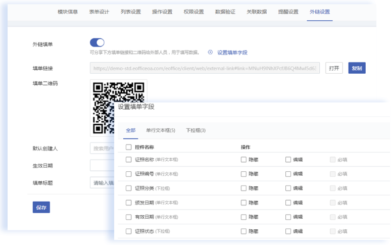Click the icon beside 设置填单字段
The image size is (392, 245).
pyautogui.click(x=211, y=52)
